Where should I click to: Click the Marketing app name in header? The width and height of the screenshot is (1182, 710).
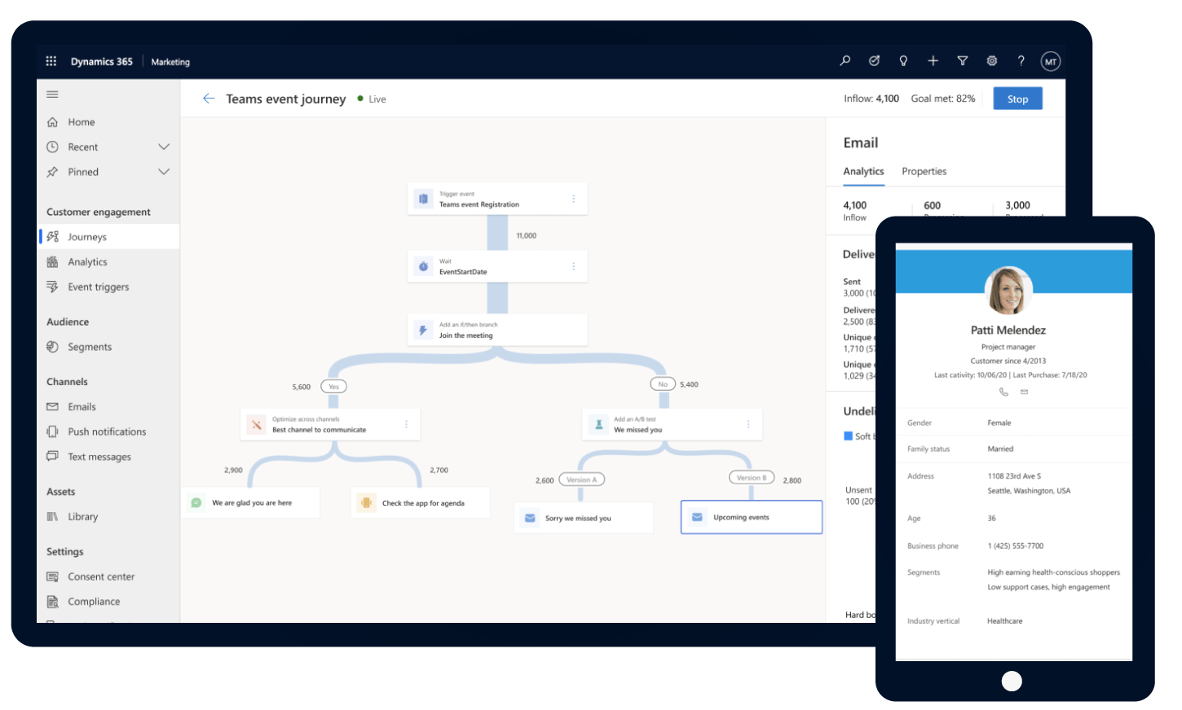(x=170, y=62)
